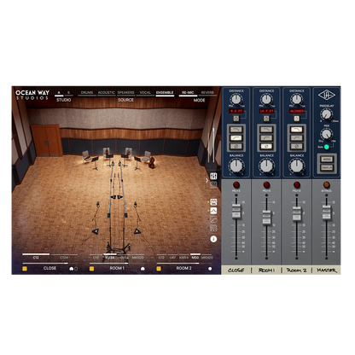Click the Room 1 polar pattern icon

143,269
